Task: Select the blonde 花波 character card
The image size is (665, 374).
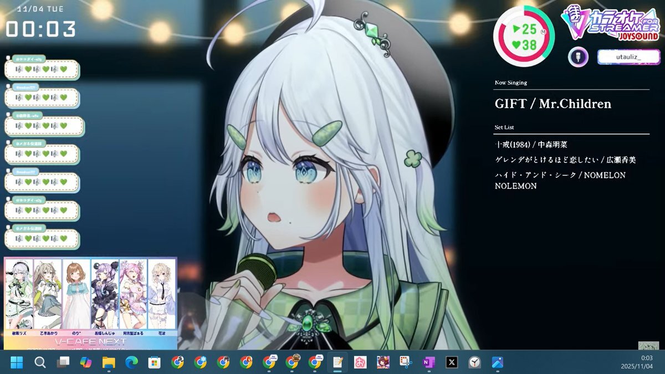Action: [162, 294]
